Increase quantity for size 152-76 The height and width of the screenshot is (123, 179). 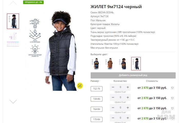(x=128, y=87)
